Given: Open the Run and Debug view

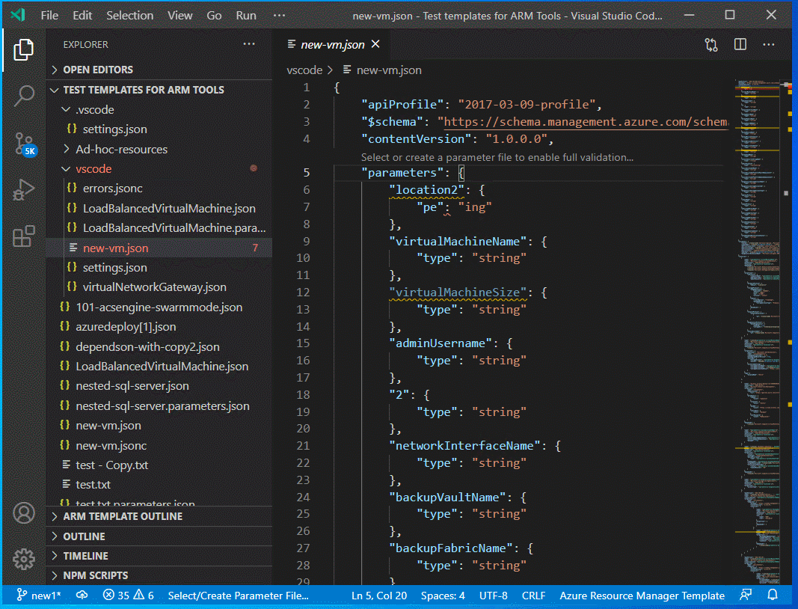Looking at the screenshot, I should coord(24,189).
